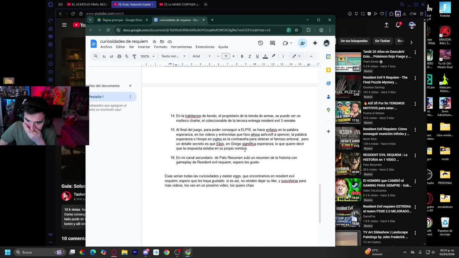Toggle bold formatting

click(242, 56)
